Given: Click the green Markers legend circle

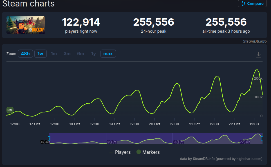Looking at the screenshot, I should tap(138, 152).
